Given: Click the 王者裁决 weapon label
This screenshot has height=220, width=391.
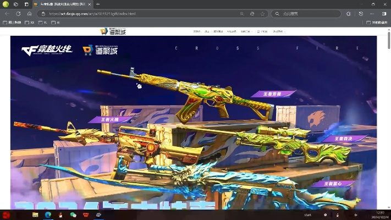Looking at the screenshot, I should (x=344, y=139).
